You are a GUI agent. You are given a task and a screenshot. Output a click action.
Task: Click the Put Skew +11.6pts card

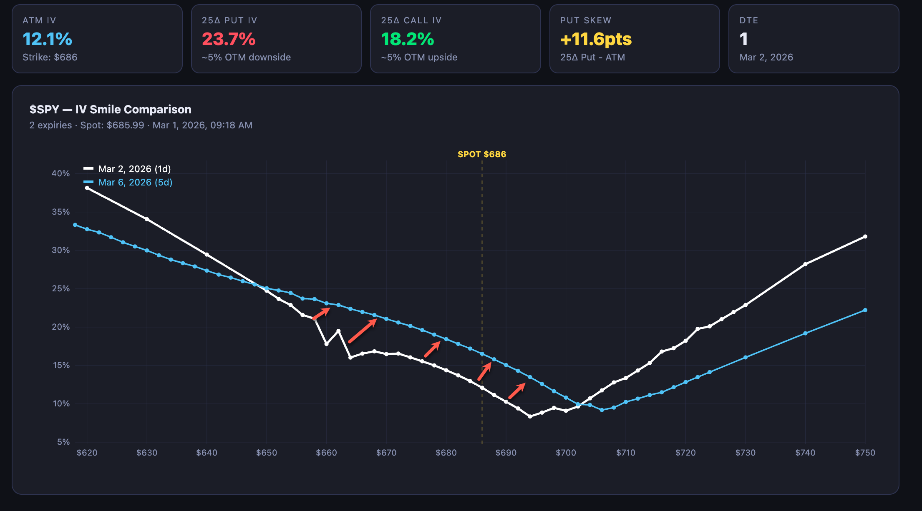(x=634, y=39)
